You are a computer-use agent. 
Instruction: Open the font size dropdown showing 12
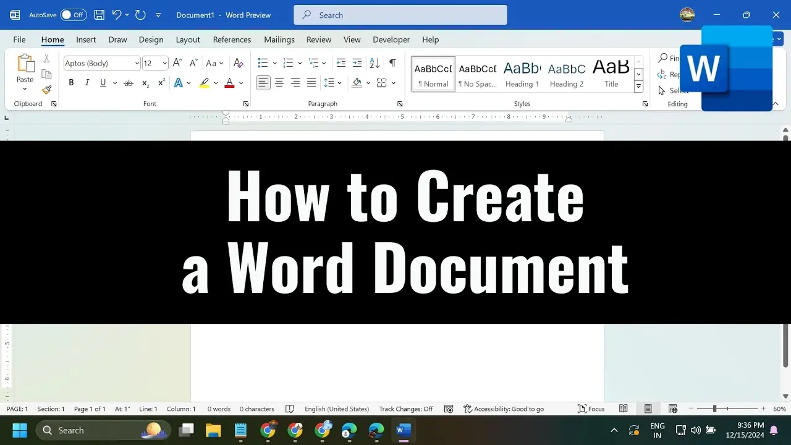(164, 63)
